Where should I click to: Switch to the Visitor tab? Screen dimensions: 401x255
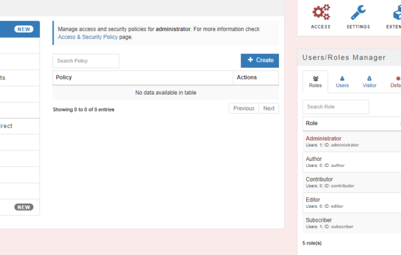pos(369,82)
